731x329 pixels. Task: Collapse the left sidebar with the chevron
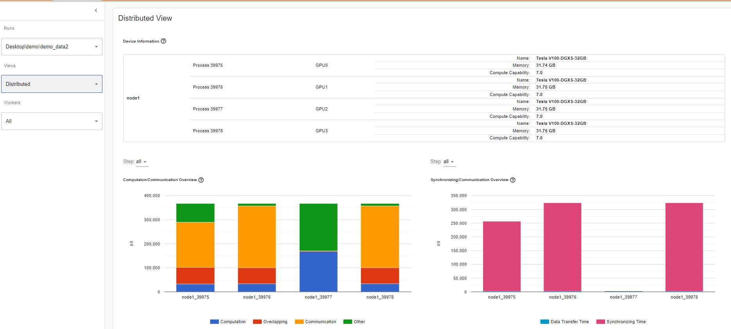tap(96, 11)
